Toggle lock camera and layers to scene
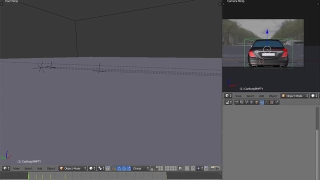The height and width of the screenshot is (180, 320). (x=180, y=168)
